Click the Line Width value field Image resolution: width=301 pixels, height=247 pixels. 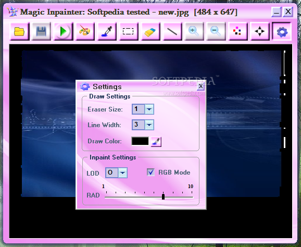tap(138, 125)
